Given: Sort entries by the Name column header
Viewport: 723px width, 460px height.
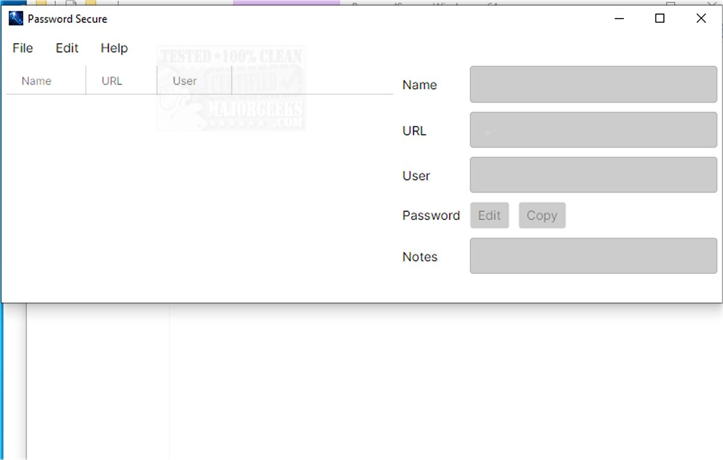Looking at the screenshot, I should pos(37,81).
